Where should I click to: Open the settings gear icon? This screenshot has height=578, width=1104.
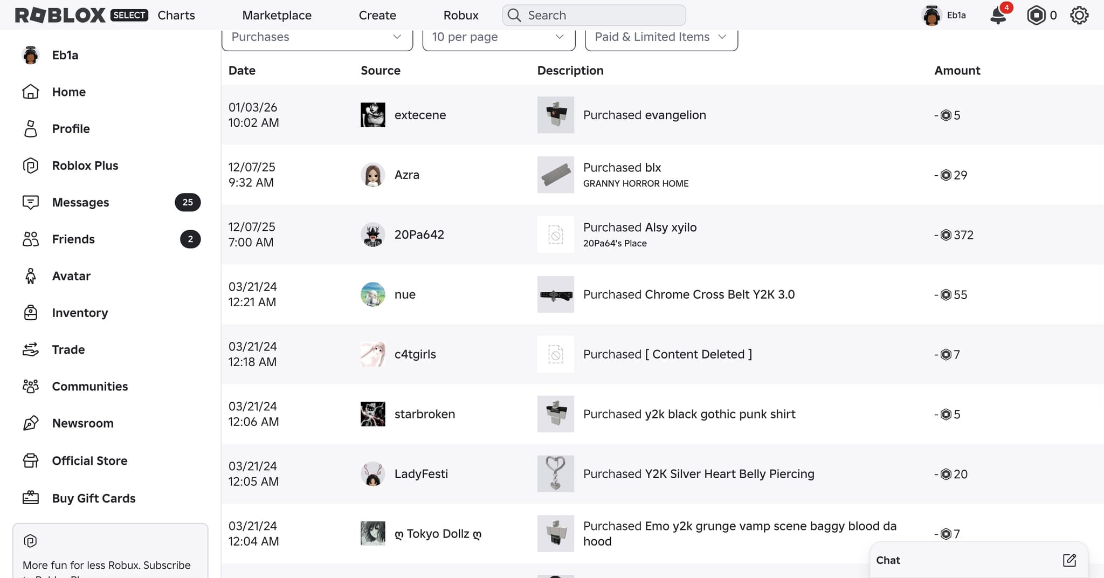[1079, 16]
